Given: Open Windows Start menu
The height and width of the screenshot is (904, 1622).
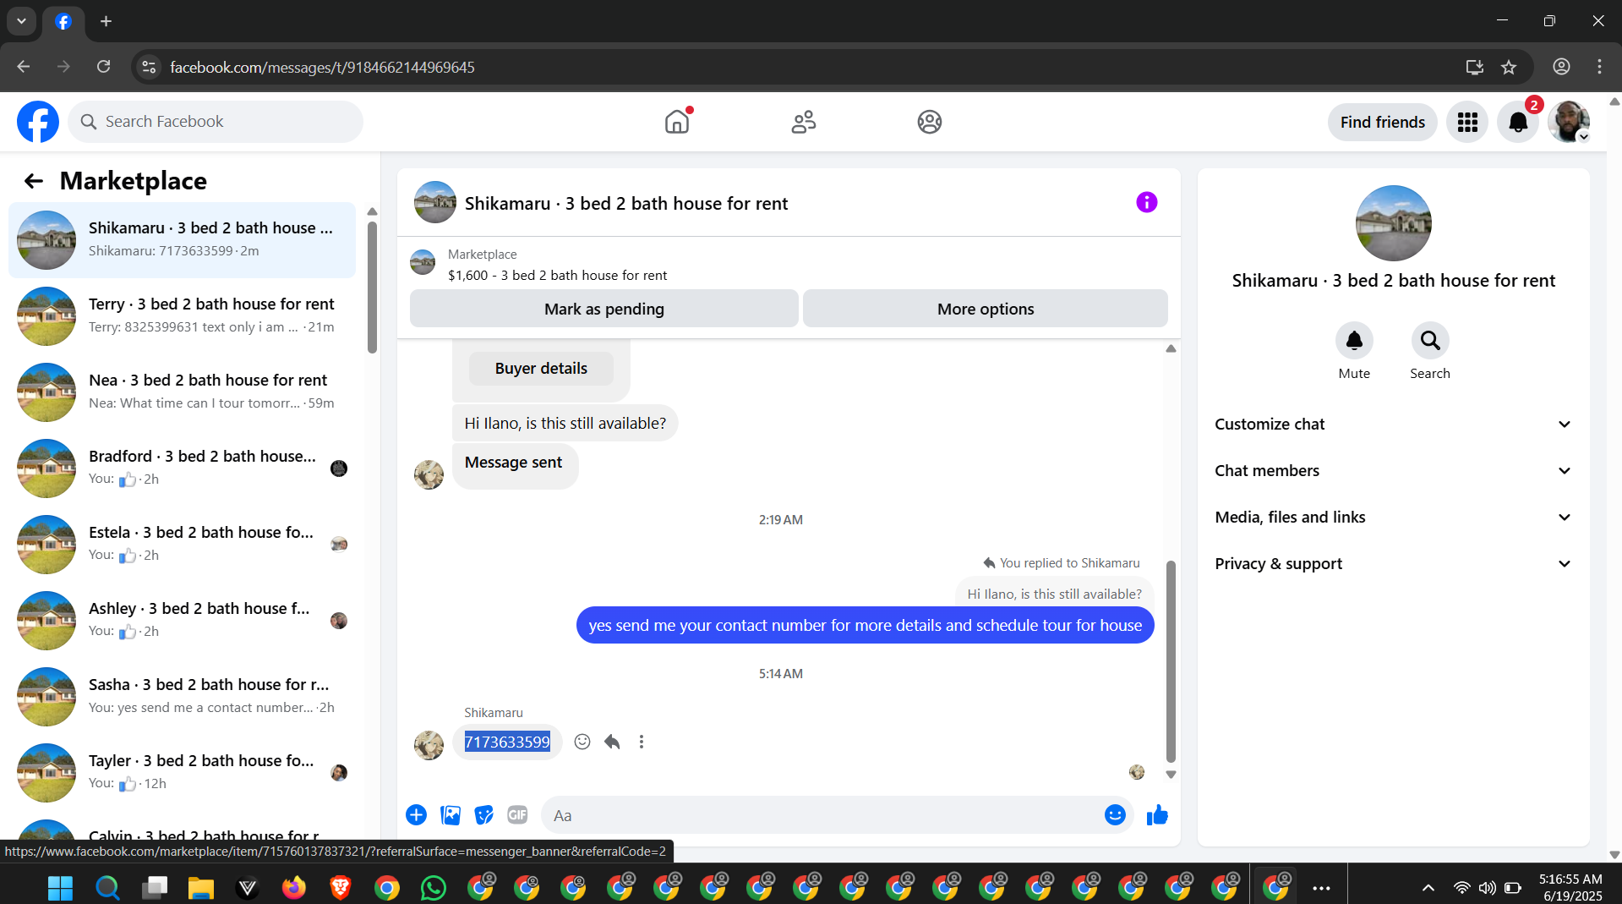Looking at the screenshot, I should tap(60, 888).
